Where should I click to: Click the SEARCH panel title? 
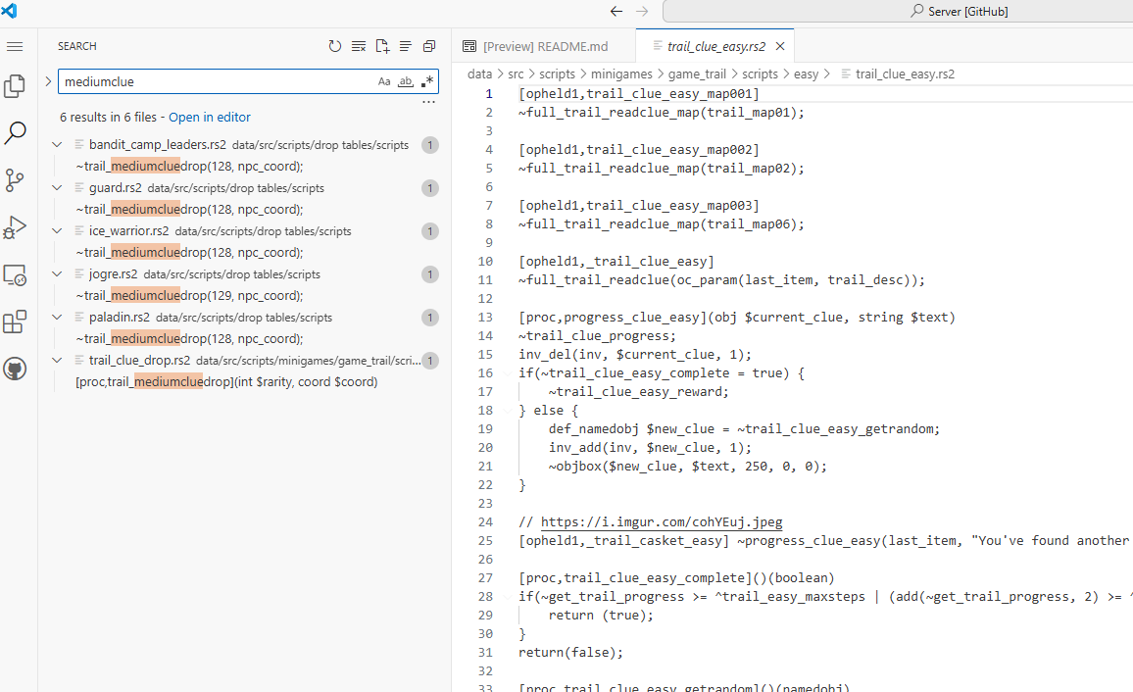point(77,46)
